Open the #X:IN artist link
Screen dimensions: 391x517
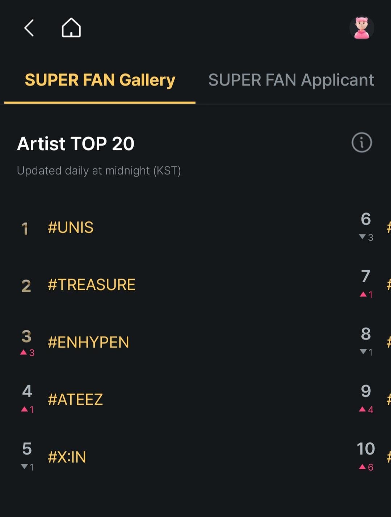click(67, 457)
